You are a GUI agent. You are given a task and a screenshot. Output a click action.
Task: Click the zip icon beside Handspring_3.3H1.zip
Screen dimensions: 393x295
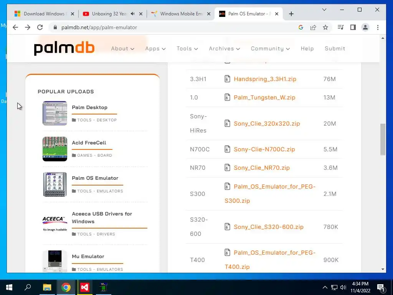tap(227, 79)
